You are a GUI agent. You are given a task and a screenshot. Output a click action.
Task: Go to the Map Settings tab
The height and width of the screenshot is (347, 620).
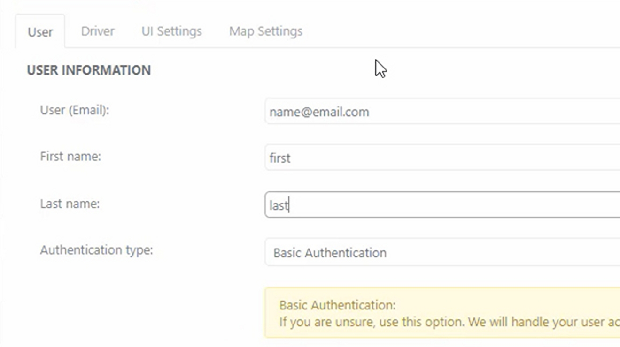tap(265, 31)
